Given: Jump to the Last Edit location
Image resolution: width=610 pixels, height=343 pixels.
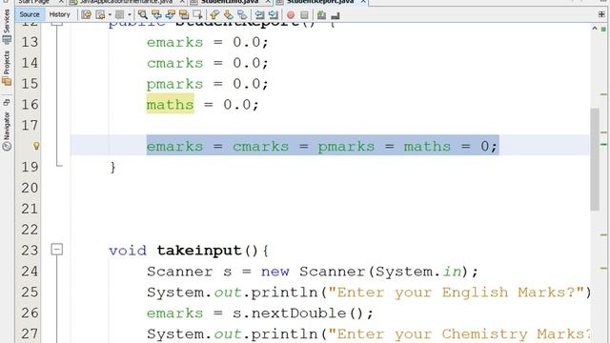Looking at the screenshot, I should point(87,15).
